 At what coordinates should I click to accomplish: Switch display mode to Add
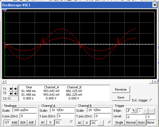pyautogui.click(x=14, y=122)
